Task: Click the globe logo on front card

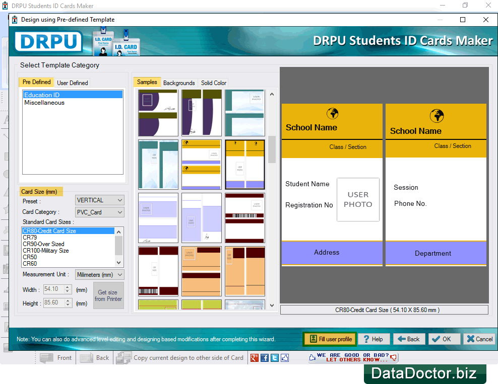Action: tap(332, 113)
